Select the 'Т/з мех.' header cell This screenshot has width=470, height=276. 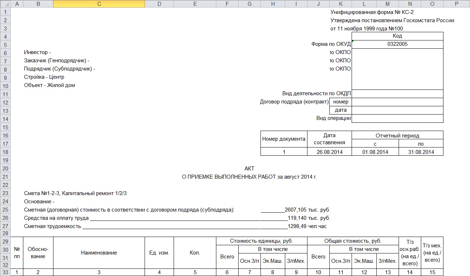[432, 253]
